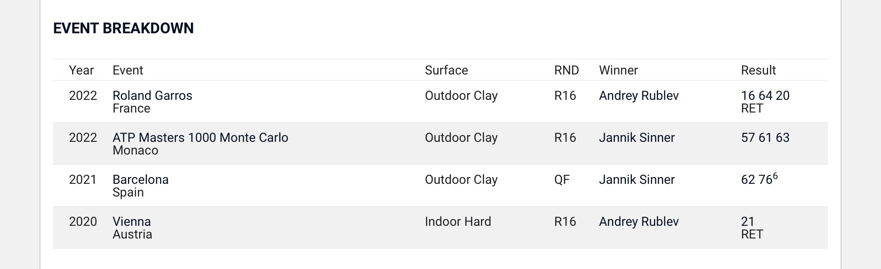Click Andrey Rublev in the Vienna row
Image resolution: width=881 pixels, height=269 pixels.
pos(639,221)
